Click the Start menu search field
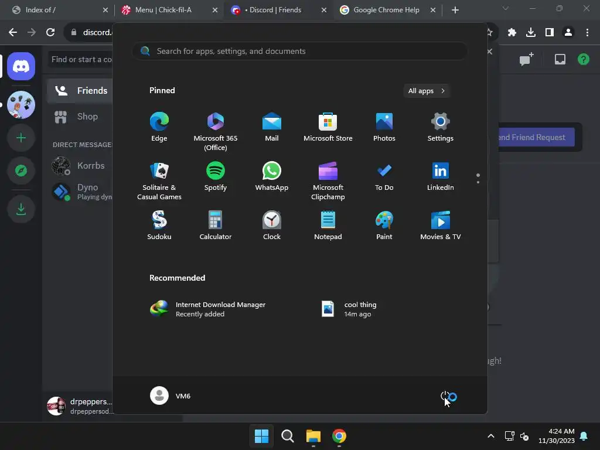 [299, 51]
